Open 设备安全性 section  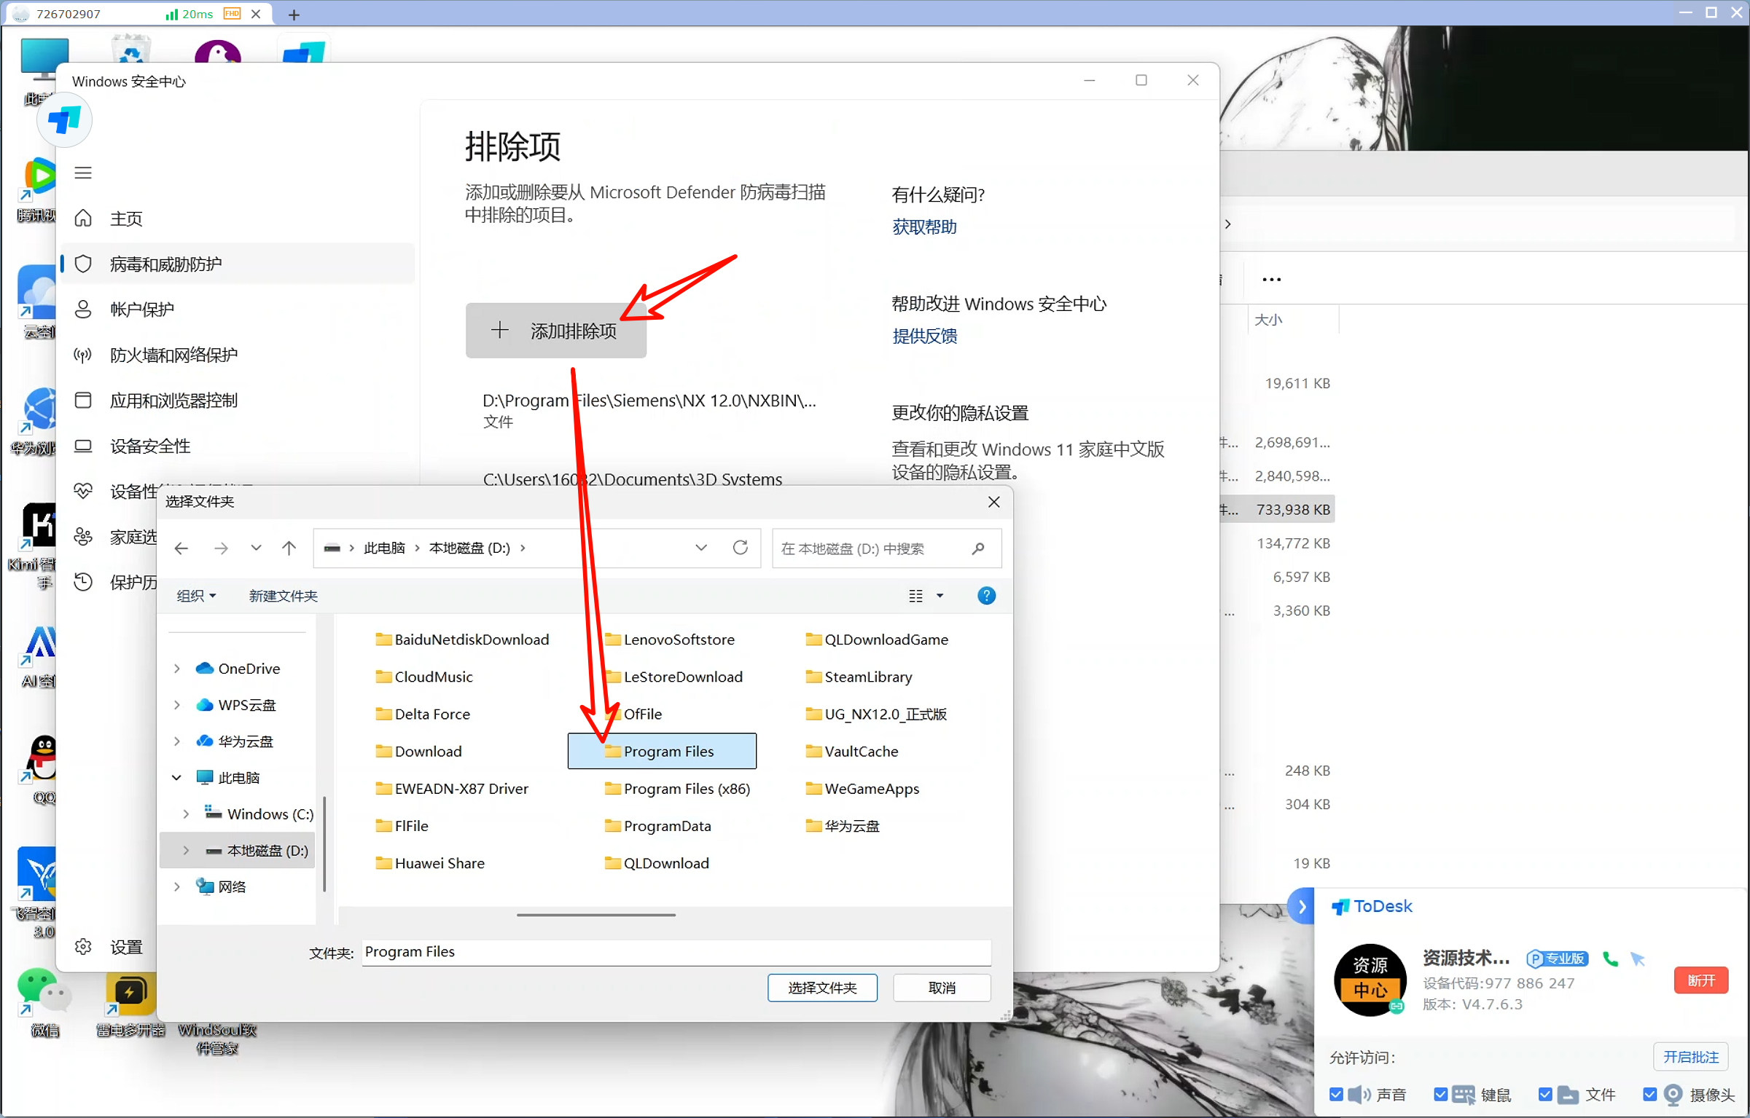(x=149, y=446)
